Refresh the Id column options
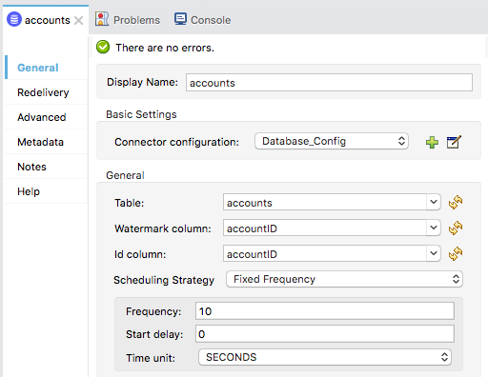Viewport: 488px width, 377px height. (x=456, y=253)
